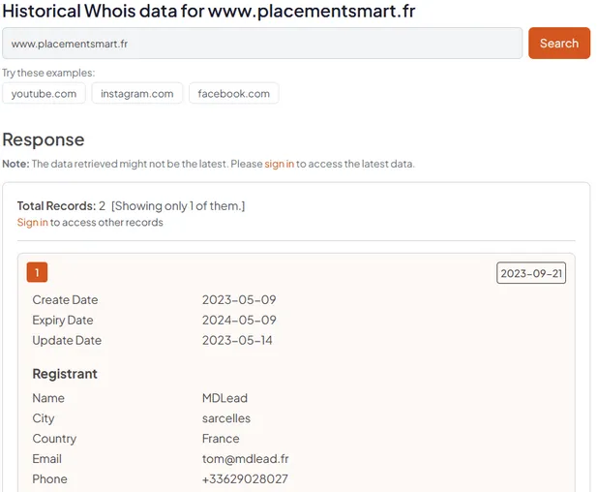
Task: Click the 2023-09-21 record date badge
Action: coord(532,273)
